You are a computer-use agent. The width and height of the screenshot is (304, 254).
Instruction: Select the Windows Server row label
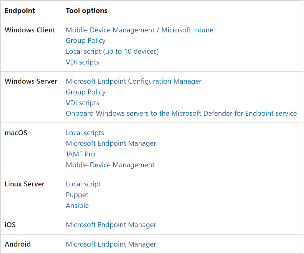coord(31,81)
